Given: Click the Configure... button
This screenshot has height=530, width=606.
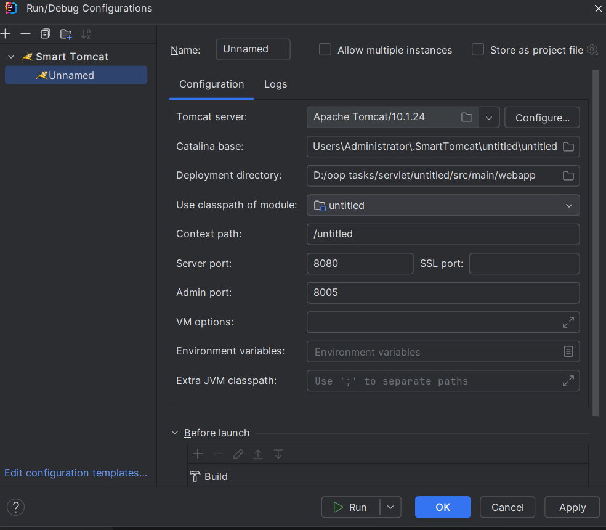Looking at the screenshot, I should pos(542,118).
